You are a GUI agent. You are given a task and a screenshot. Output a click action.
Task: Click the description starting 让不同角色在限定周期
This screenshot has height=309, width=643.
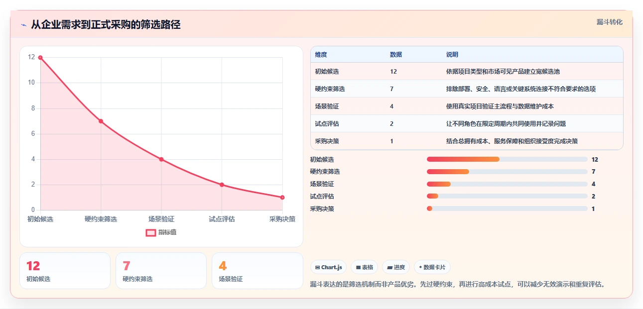pos(506,124)
